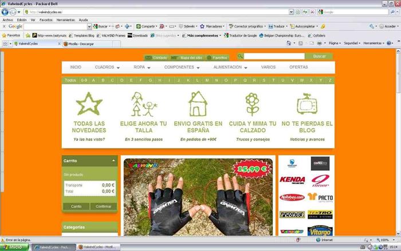
Task: Click the Error en la página status warning
Action: click(x=16, y=240)
